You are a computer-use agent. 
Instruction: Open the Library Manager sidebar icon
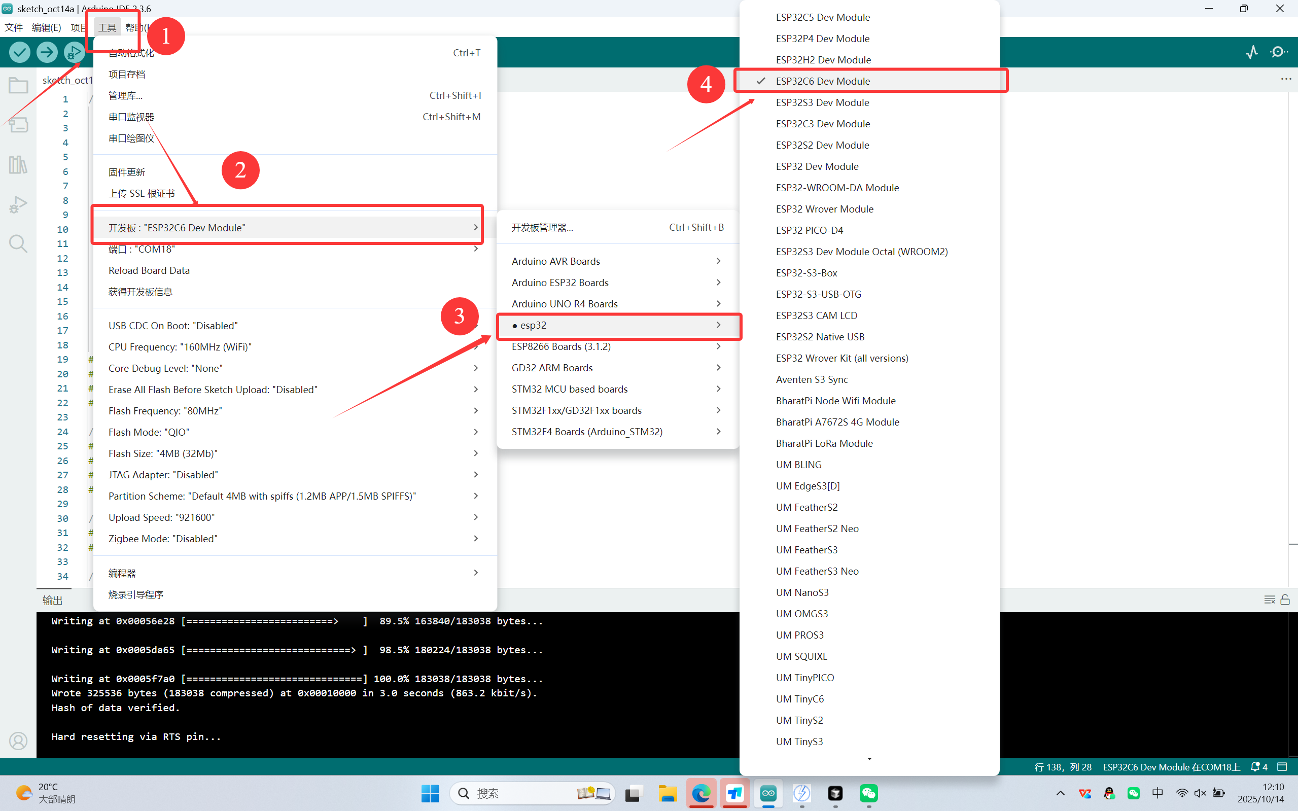tap(18, 165)
